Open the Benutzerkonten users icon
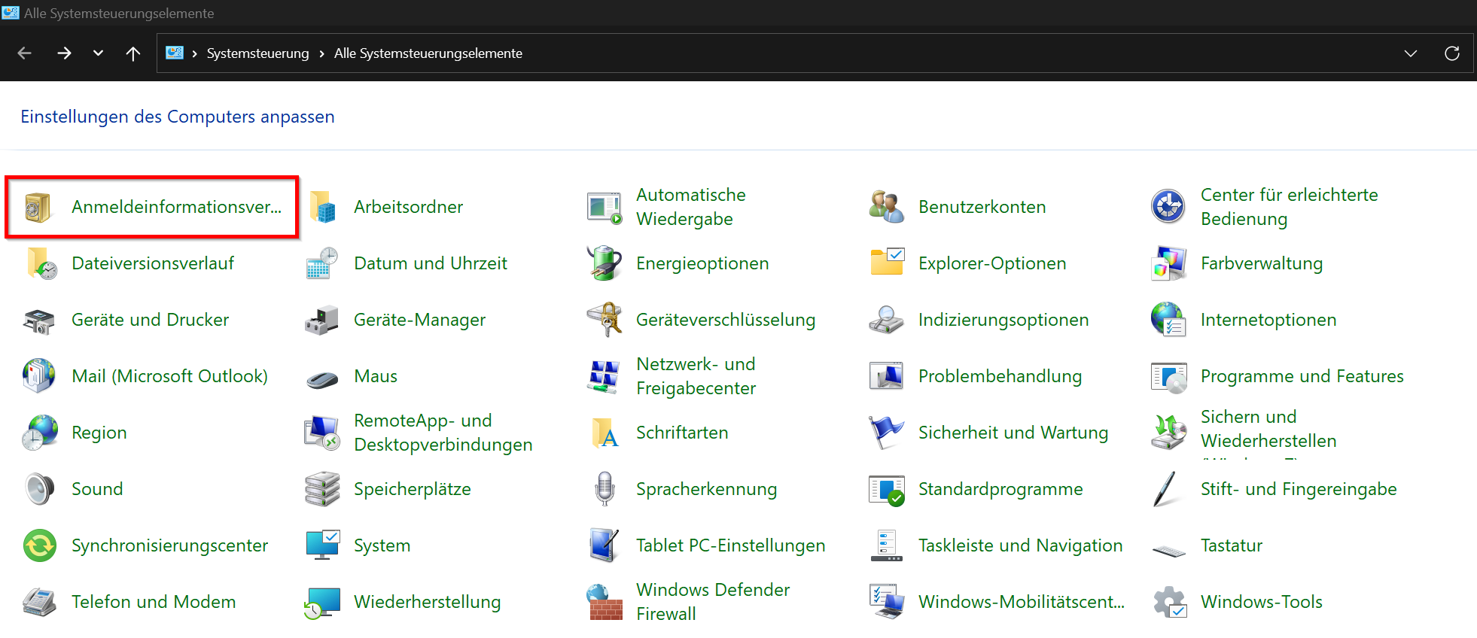This screenshot has height=638, width=1477. pos(886,207)
